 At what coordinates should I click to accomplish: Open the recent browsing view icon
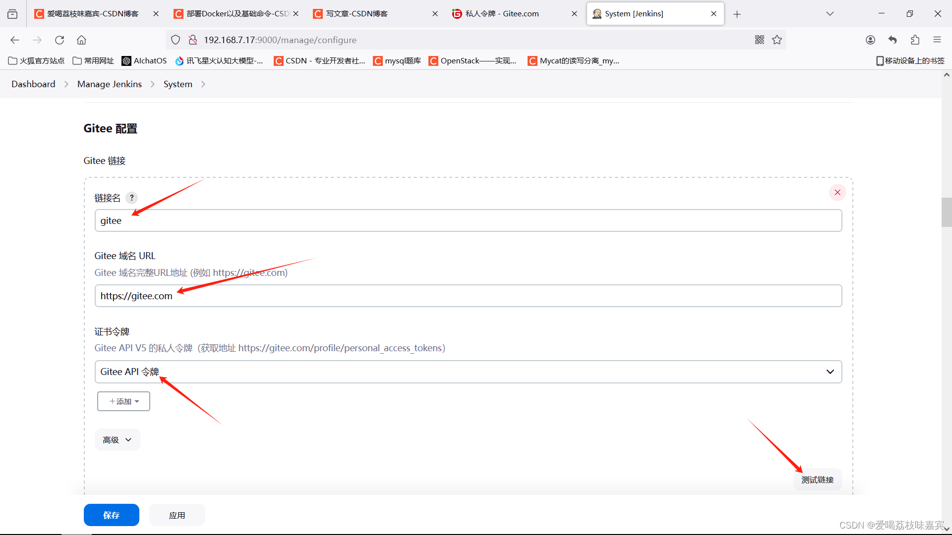[x=12, y=14]
